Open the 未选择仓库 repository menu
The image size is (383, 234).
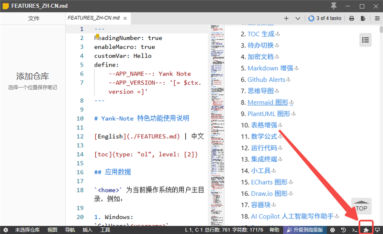click(27, 230)
